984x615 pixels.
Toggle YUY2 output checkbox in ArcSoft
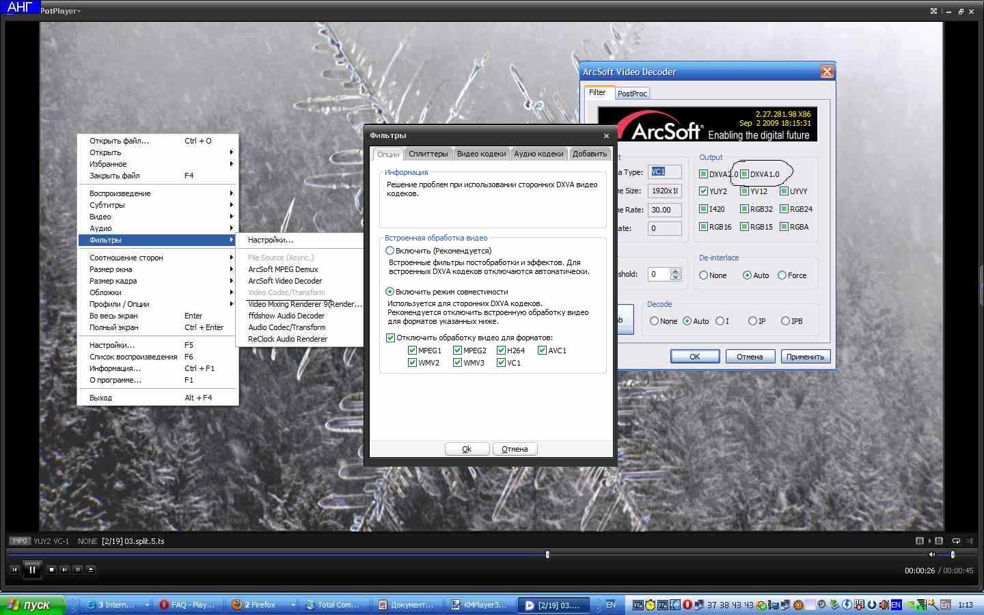703,191
